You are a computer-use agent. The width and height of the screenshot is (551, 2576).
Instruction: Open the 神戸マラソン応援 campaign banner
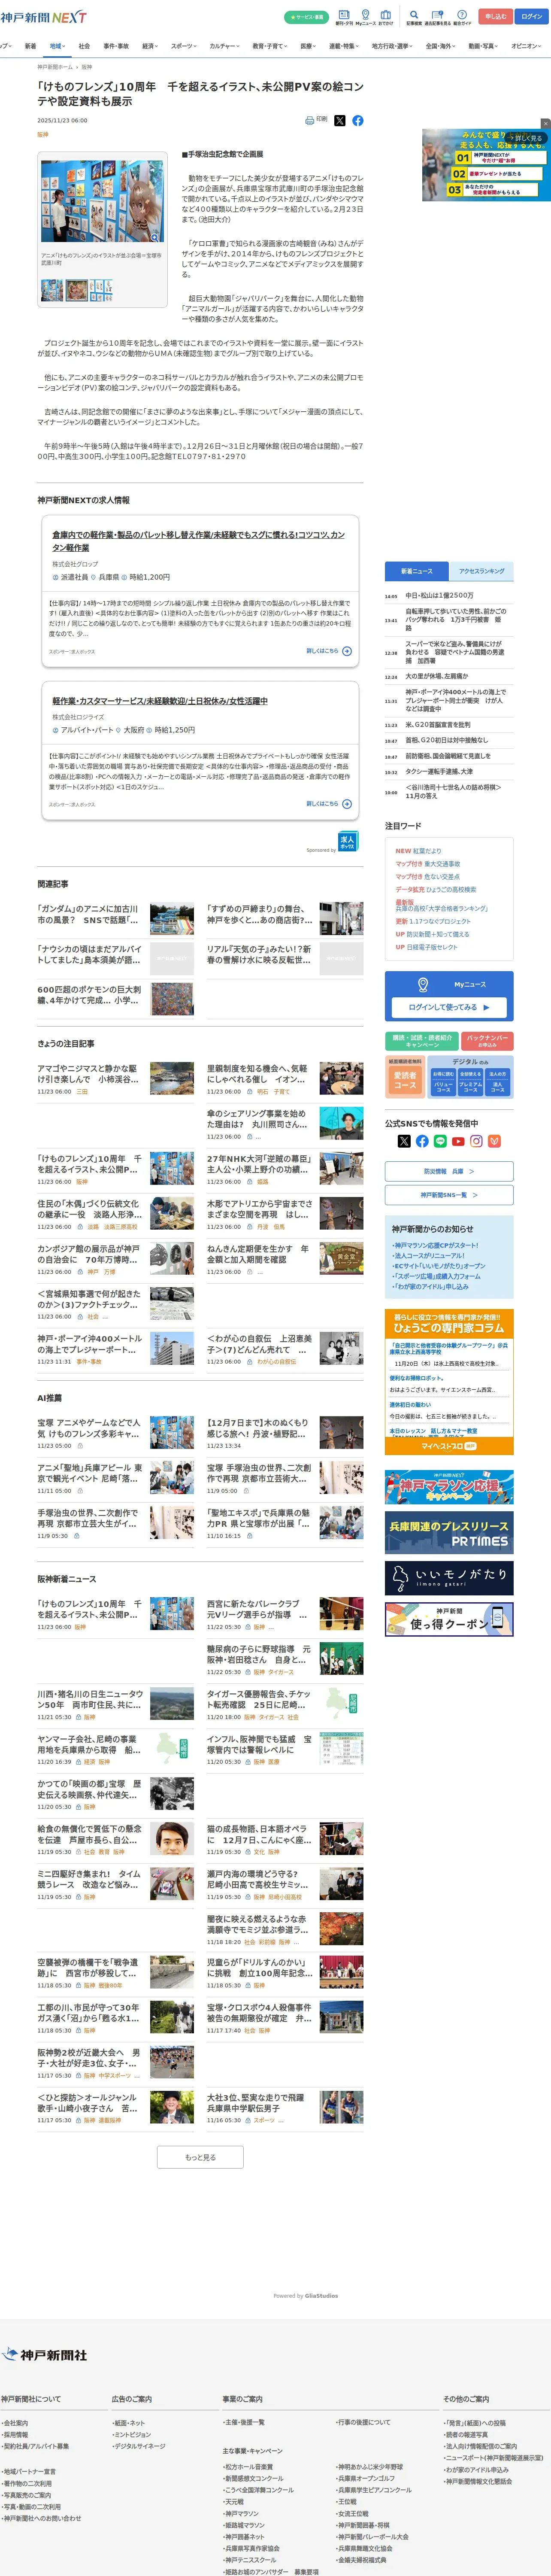(x=449, y=1487)
